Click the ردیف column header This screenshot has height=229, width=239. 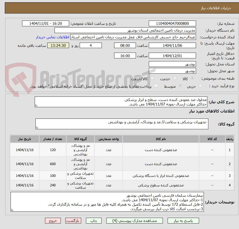click(x=229, y=139)
